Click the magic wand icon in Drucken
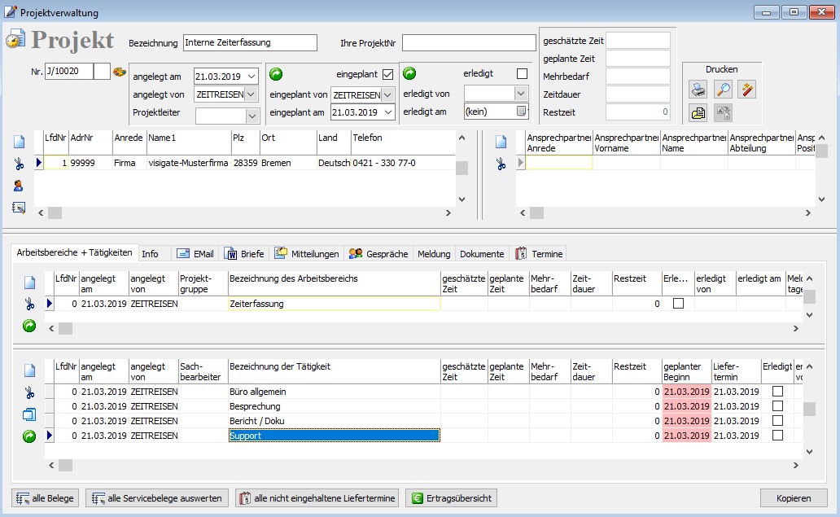 coord(746,90)
